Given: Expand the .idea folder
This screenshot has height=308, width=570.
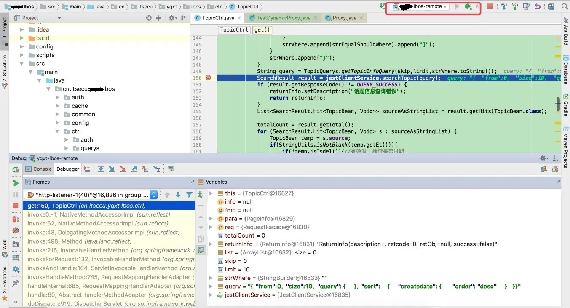Looking at the screenshot, I should pos(22,29).
